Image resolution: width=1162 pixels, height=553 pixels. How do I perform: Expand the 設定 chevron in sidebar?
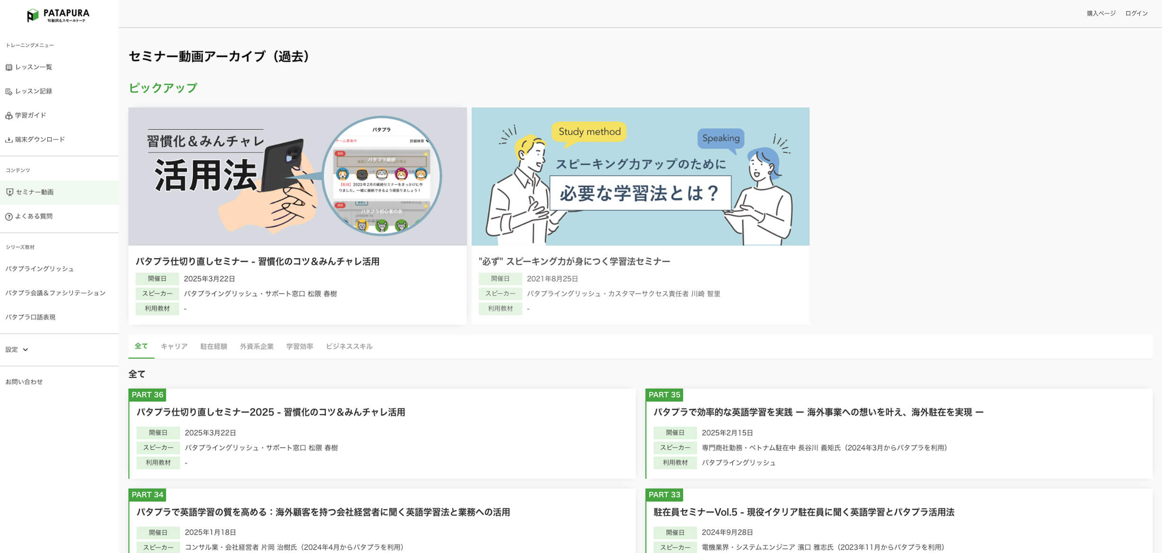tap(26, 350)
